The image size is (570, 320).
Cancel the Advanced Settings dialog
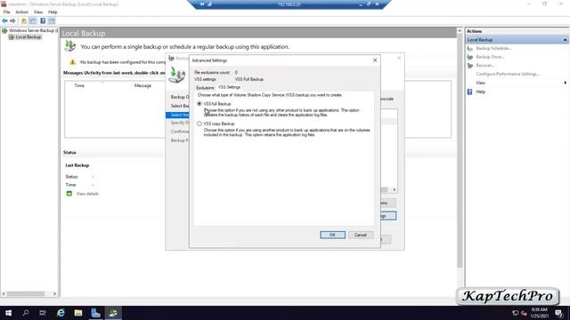(361, 235)
